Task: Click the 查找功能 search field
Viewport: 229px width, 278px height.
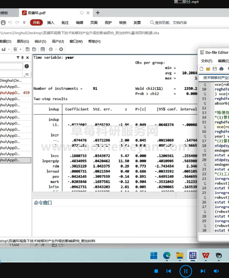Action: point(168,22)
